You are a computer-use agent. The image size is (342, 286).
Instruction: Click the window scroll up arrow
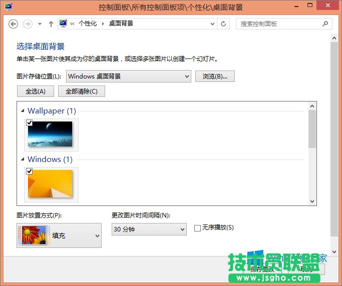334,38
